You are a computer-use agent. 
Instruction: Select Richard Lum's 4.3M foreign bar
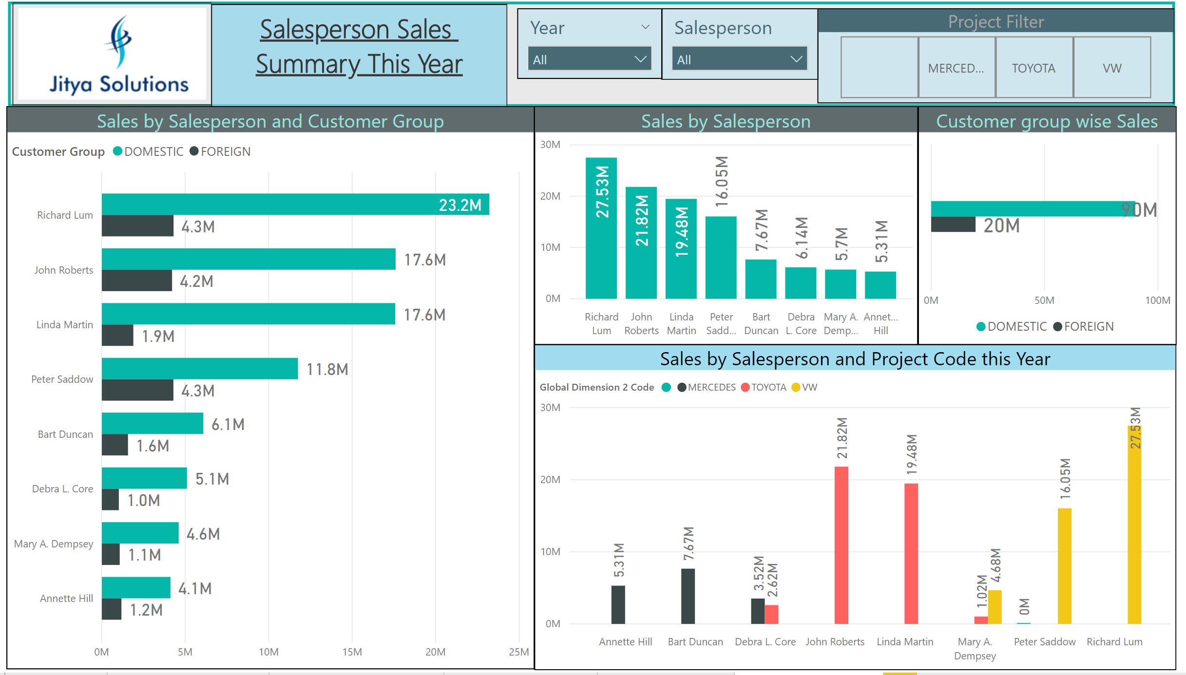(x=137, y=225)
